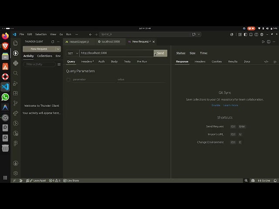Open the response panel hamburger menu
This screenshot has width=279, height=209.
click(x=275, y=62)
